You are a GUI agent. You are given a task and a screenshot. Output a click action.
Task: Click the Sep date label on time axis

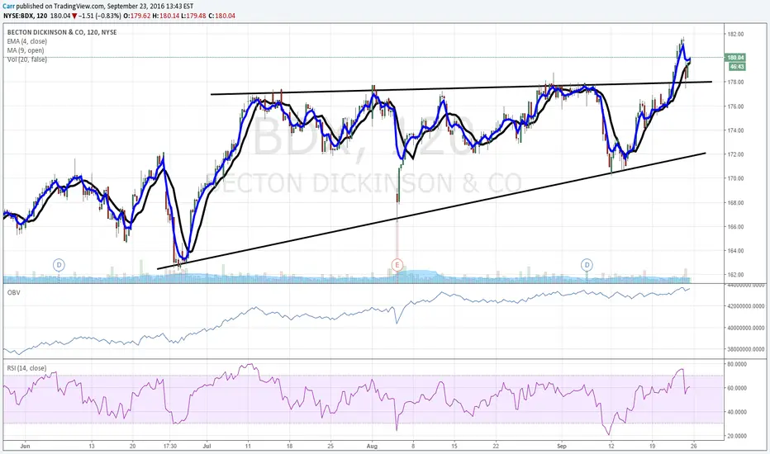pos(562,446)
